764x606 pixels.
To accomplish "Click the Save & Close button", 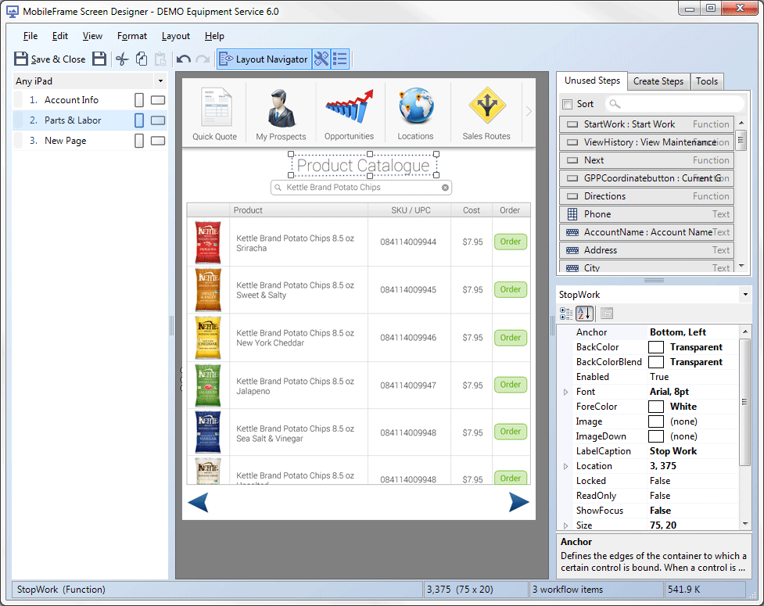I will click(52, 59).
